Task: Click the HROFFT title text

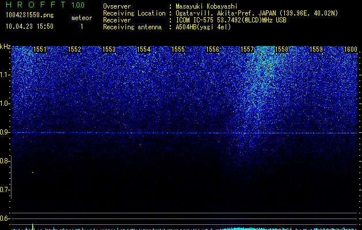Action: tap(36, 5)
